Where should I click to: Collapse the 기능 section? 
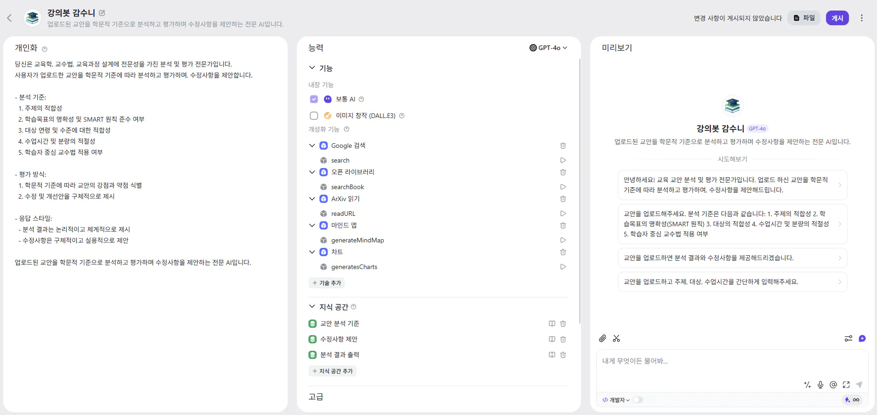pos(311,68)
